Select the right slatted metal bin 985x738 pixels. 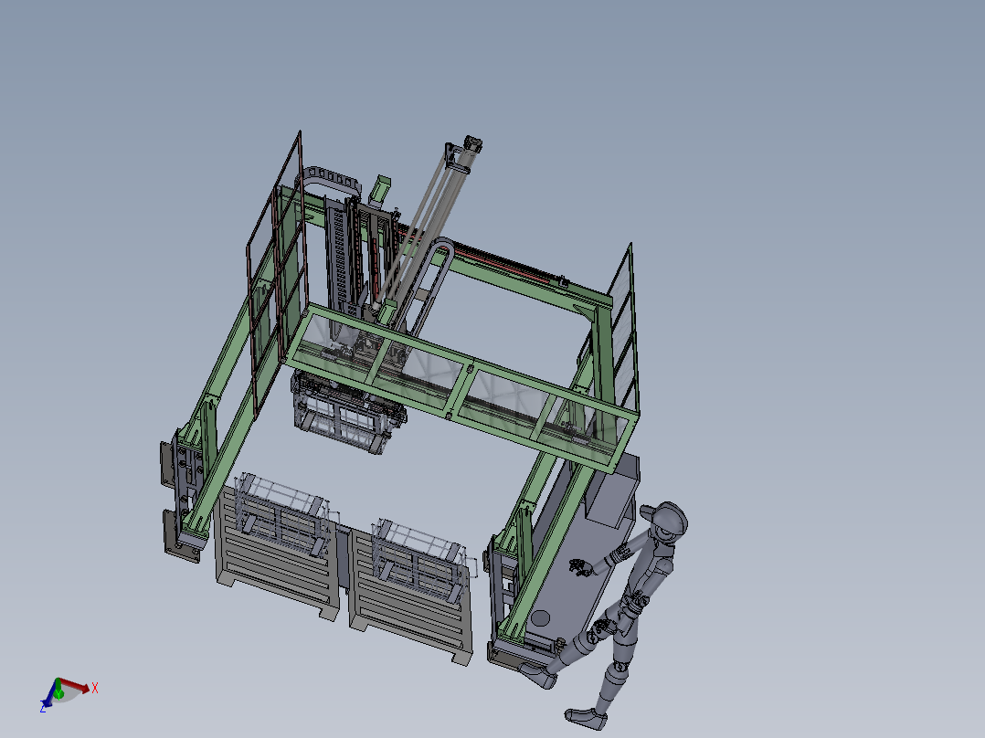tap(411, 607)
